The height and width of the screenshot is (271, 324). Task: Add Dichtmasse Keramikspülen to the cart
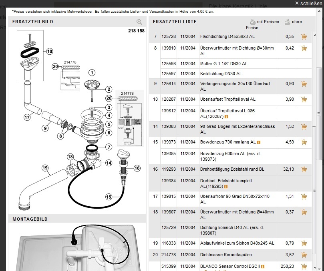[x=304, y=254]
